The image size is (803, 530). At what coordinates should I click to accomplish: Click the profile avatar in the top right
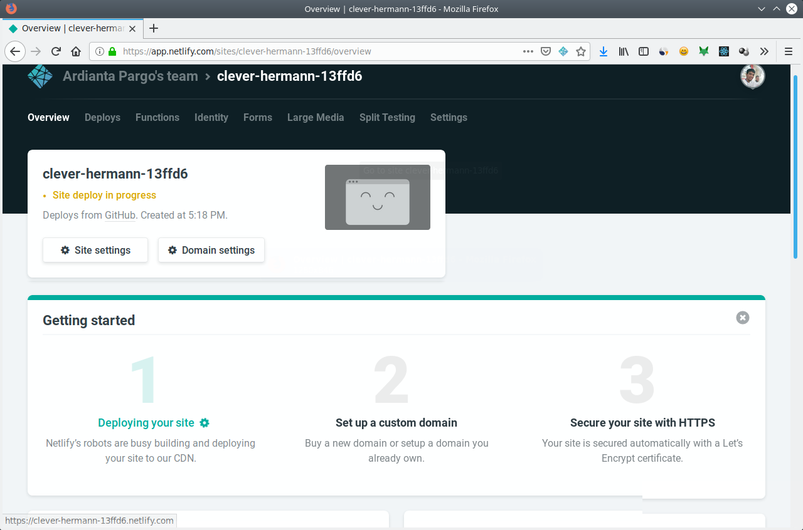point(752,75)
